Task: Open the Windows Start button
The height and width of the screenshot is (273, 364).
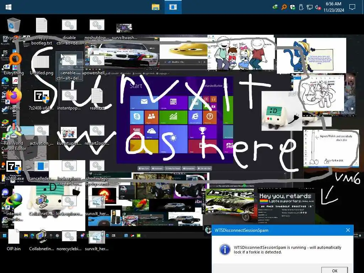Action: click(x=9, y=7)
